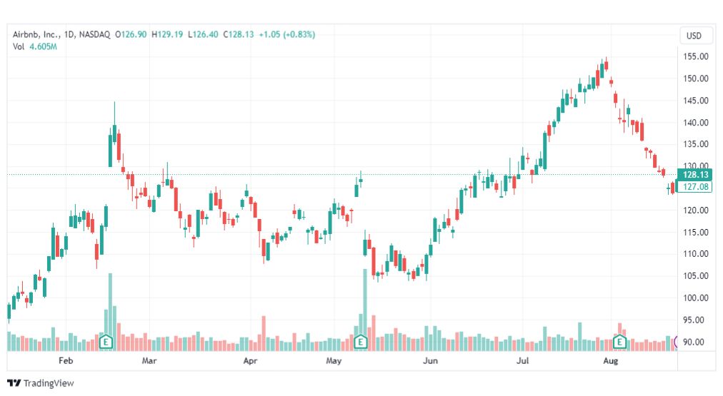Click the February earnings 'E' marker
Viewport: 723px width, 396px height.
[106, 342]
